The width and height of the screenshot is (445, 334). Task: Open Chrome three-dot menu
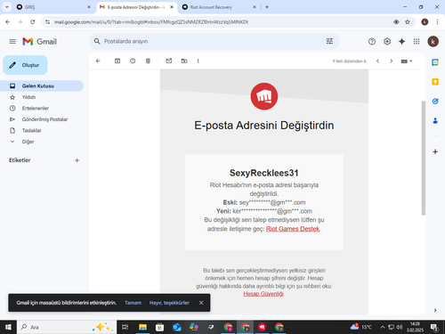point(437,22)
